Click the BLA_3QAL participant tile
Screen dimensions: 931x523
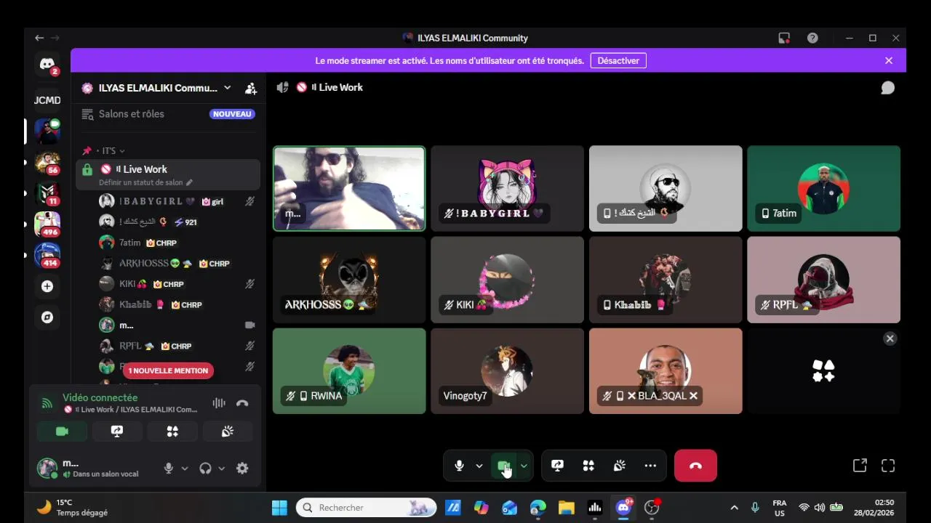[666, 371]
